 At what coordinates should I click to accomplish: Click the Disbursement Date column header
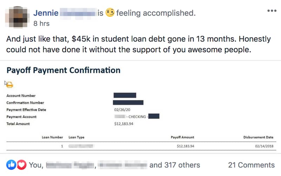pos(258,137)
